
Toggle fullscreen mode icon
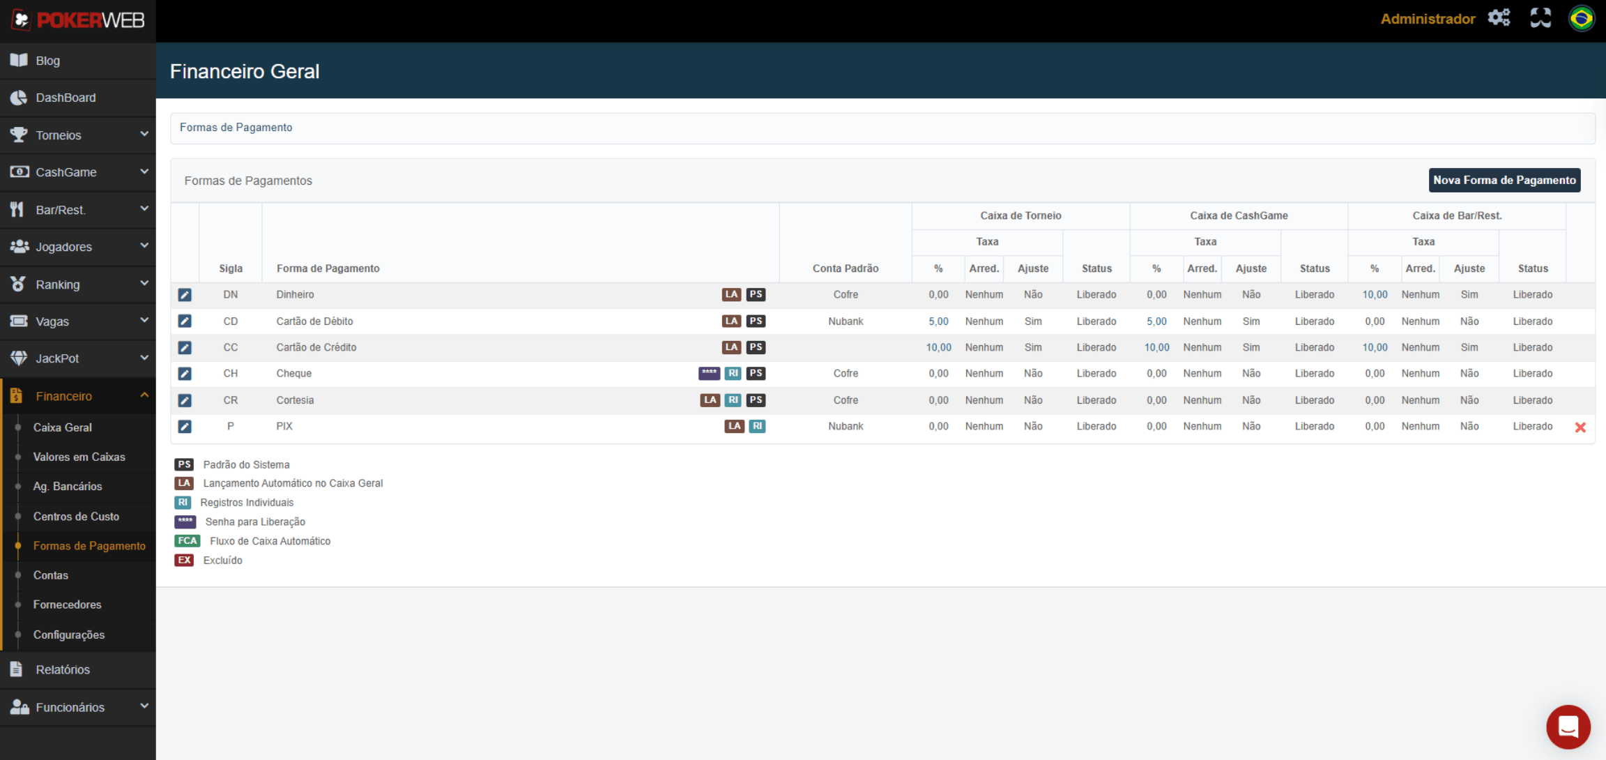(x=1540, y=18)
